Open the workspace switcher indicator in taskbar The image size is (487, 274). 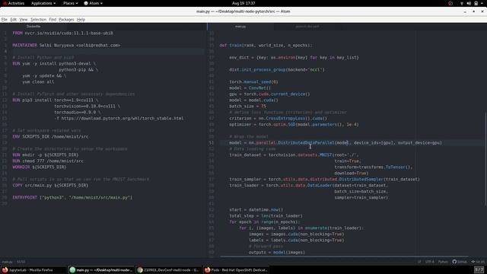coord(479,269)
